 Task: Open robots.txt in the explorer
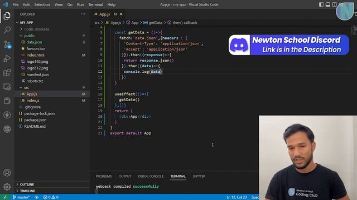(35, 81)
